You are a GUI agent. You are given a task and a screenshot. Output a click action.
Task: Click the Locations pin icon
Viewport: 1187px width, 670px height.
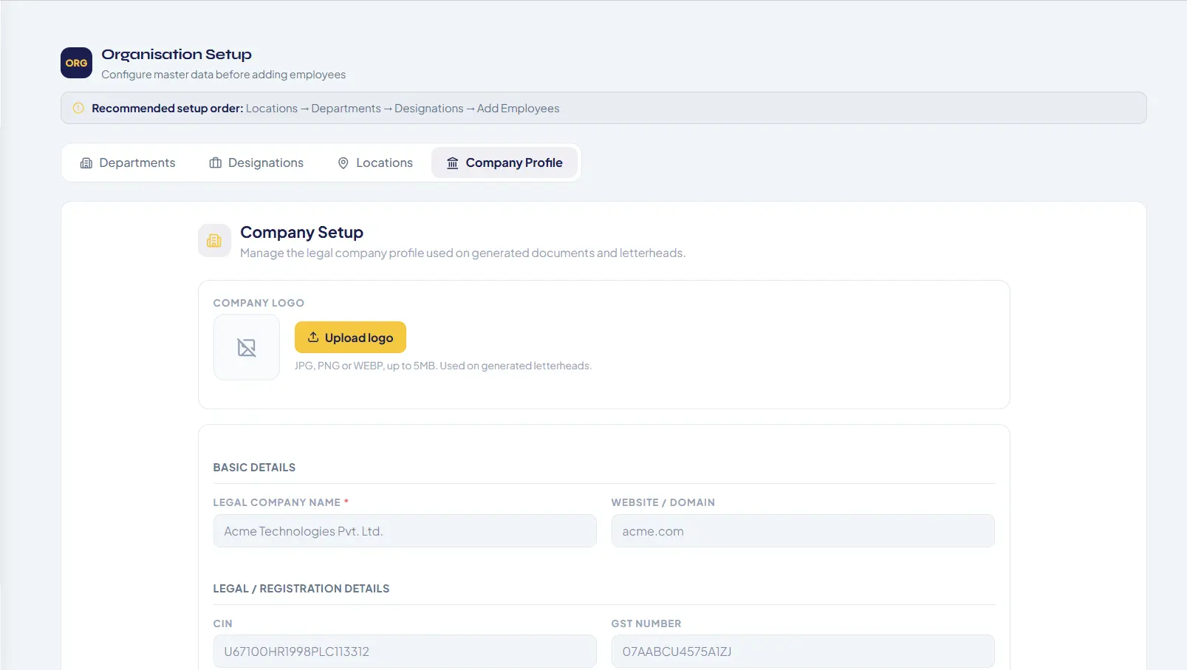point(343,163)
